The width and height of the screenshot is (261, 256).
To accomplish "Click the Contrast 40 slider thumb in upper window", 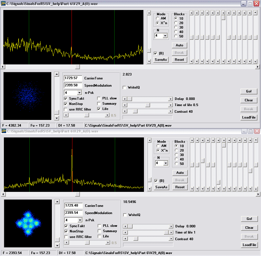I will (135, 111).
